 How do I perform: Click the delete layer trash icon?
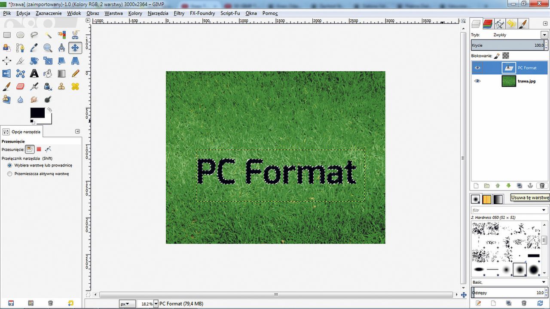pos(541,186)
